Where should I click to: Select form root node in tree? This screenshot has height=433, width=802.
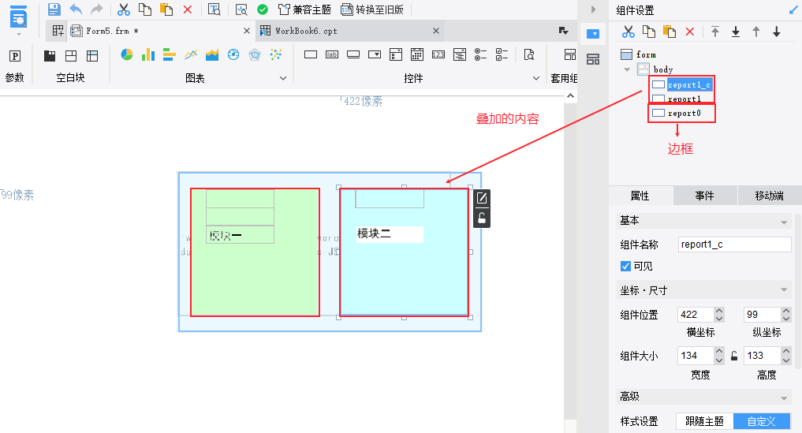[x=646, y=54]
